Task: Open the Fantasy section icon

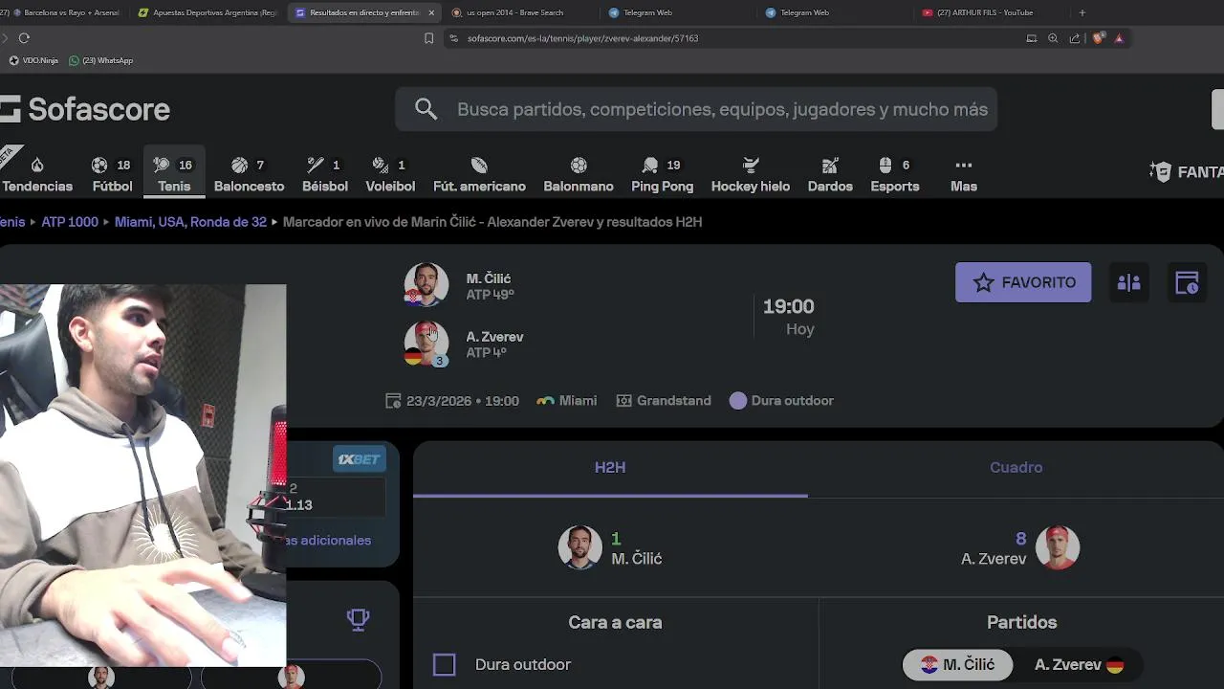Action: [x=1161, y=172]
